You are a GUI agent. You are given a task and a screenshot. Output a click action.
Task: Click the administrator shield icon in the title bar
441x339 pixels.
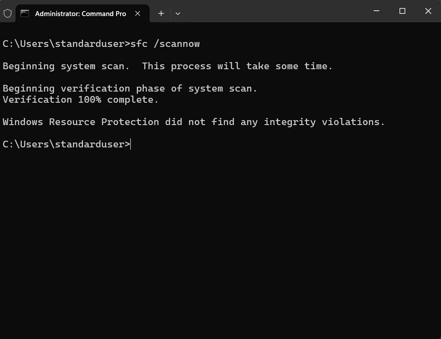tap(8, 13)
